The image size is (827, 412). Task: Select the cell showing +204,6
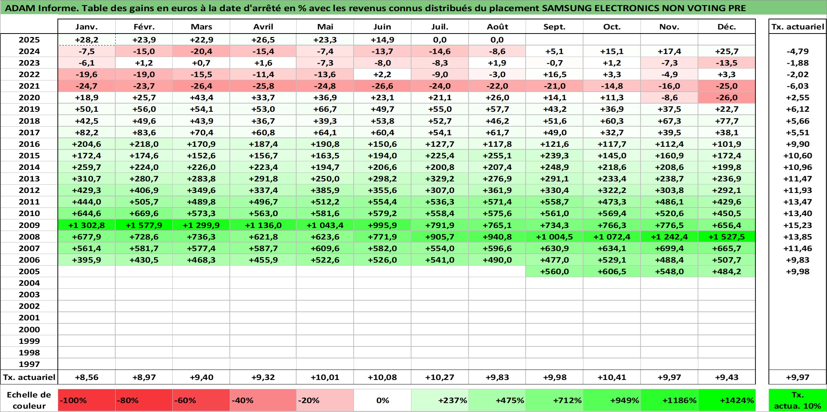(x=87, y=144)
